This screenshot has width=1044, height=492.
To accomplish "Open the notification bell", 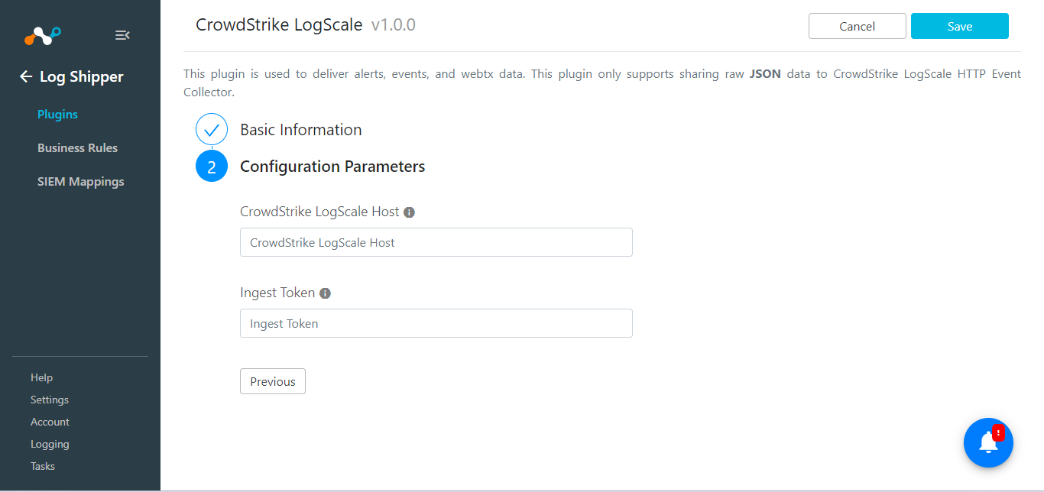I will tap(988, 442).
